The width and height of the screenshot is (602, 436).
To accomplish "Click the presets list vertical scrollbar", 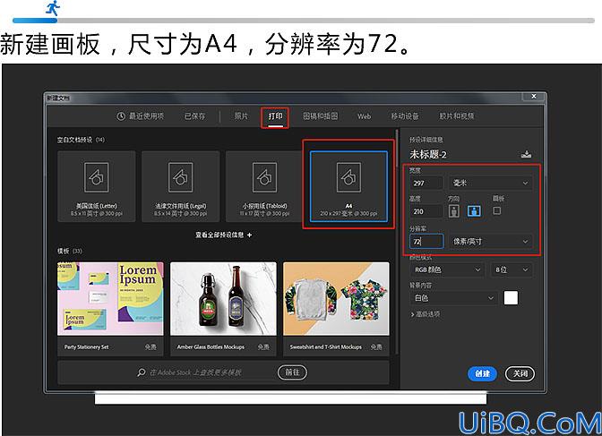I will coord(397,148).
